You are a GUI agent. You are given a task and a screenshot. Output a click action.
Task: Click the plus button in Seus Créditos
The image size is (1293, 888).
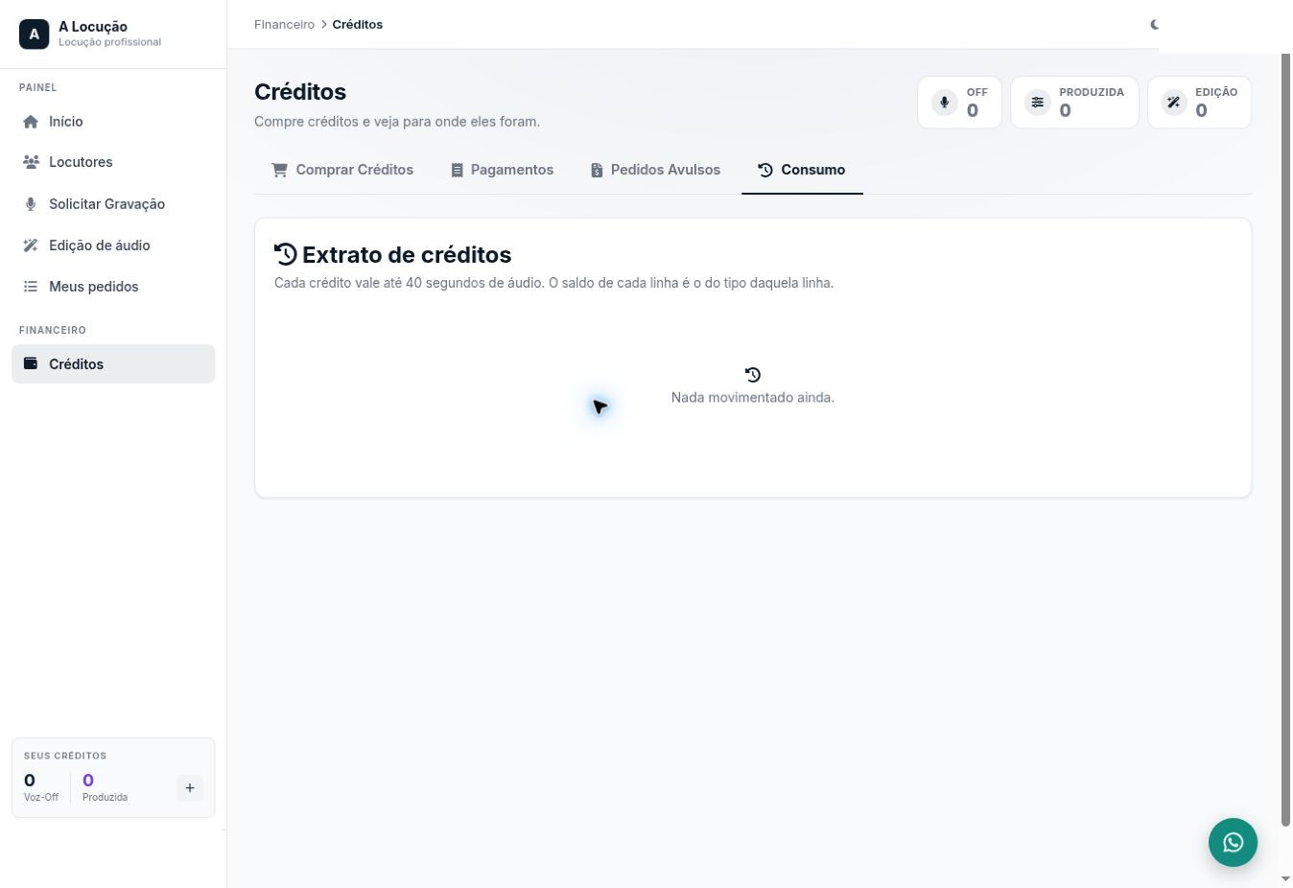click(190, 788)
